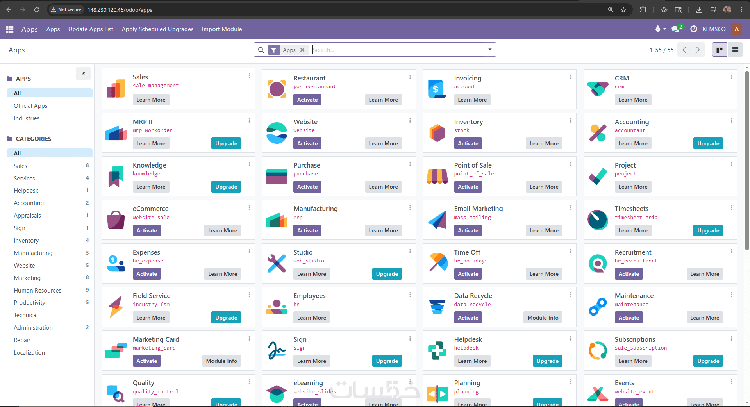Open the conversations messages icon
The width and height of the screenshot is (750, 407).
point(676,29)
